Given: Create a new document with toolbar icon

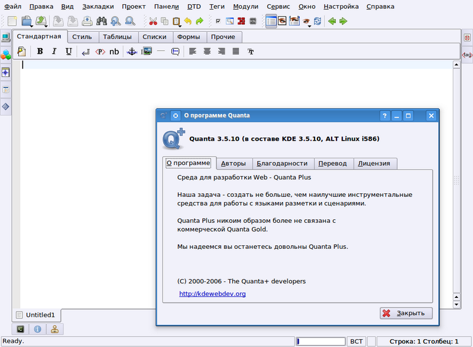Looking at the screenshot, I should click(x=12, y=21).
